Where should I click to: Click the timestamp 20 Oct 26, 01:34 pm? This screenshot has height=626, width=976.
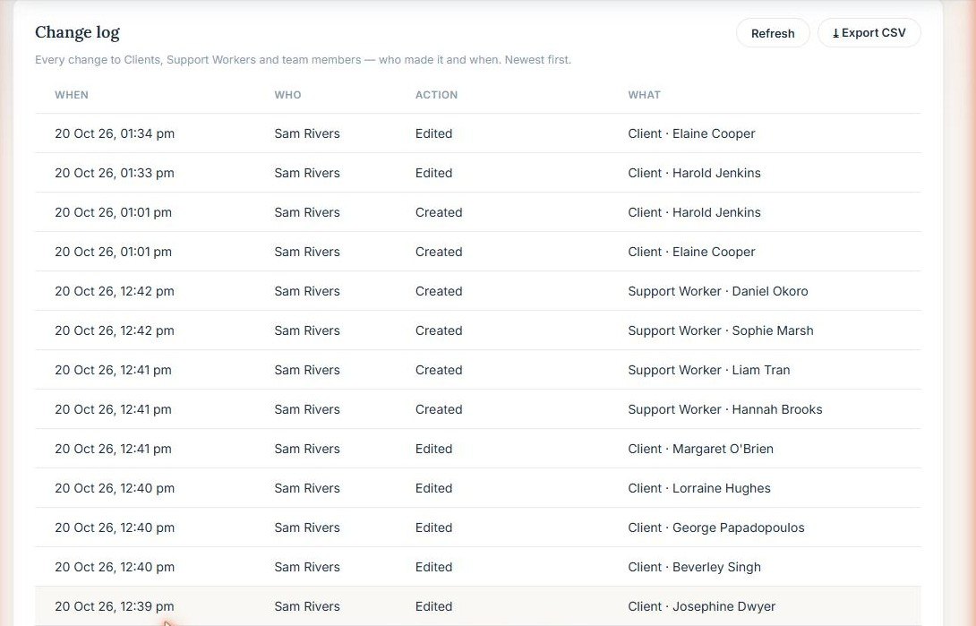click(x=115, y=133)
